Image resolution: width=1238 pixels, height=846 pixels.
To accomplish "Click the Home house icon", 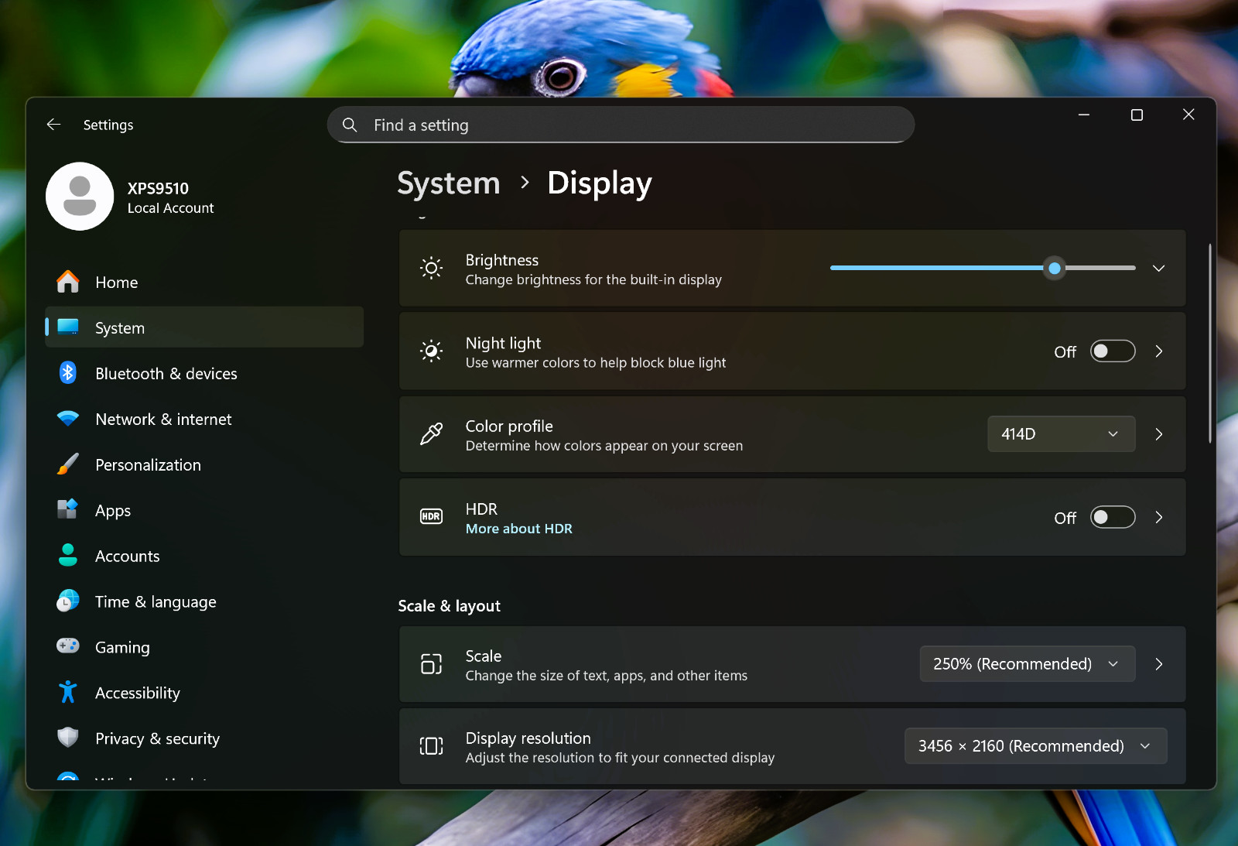I will (x=68, y=282).
